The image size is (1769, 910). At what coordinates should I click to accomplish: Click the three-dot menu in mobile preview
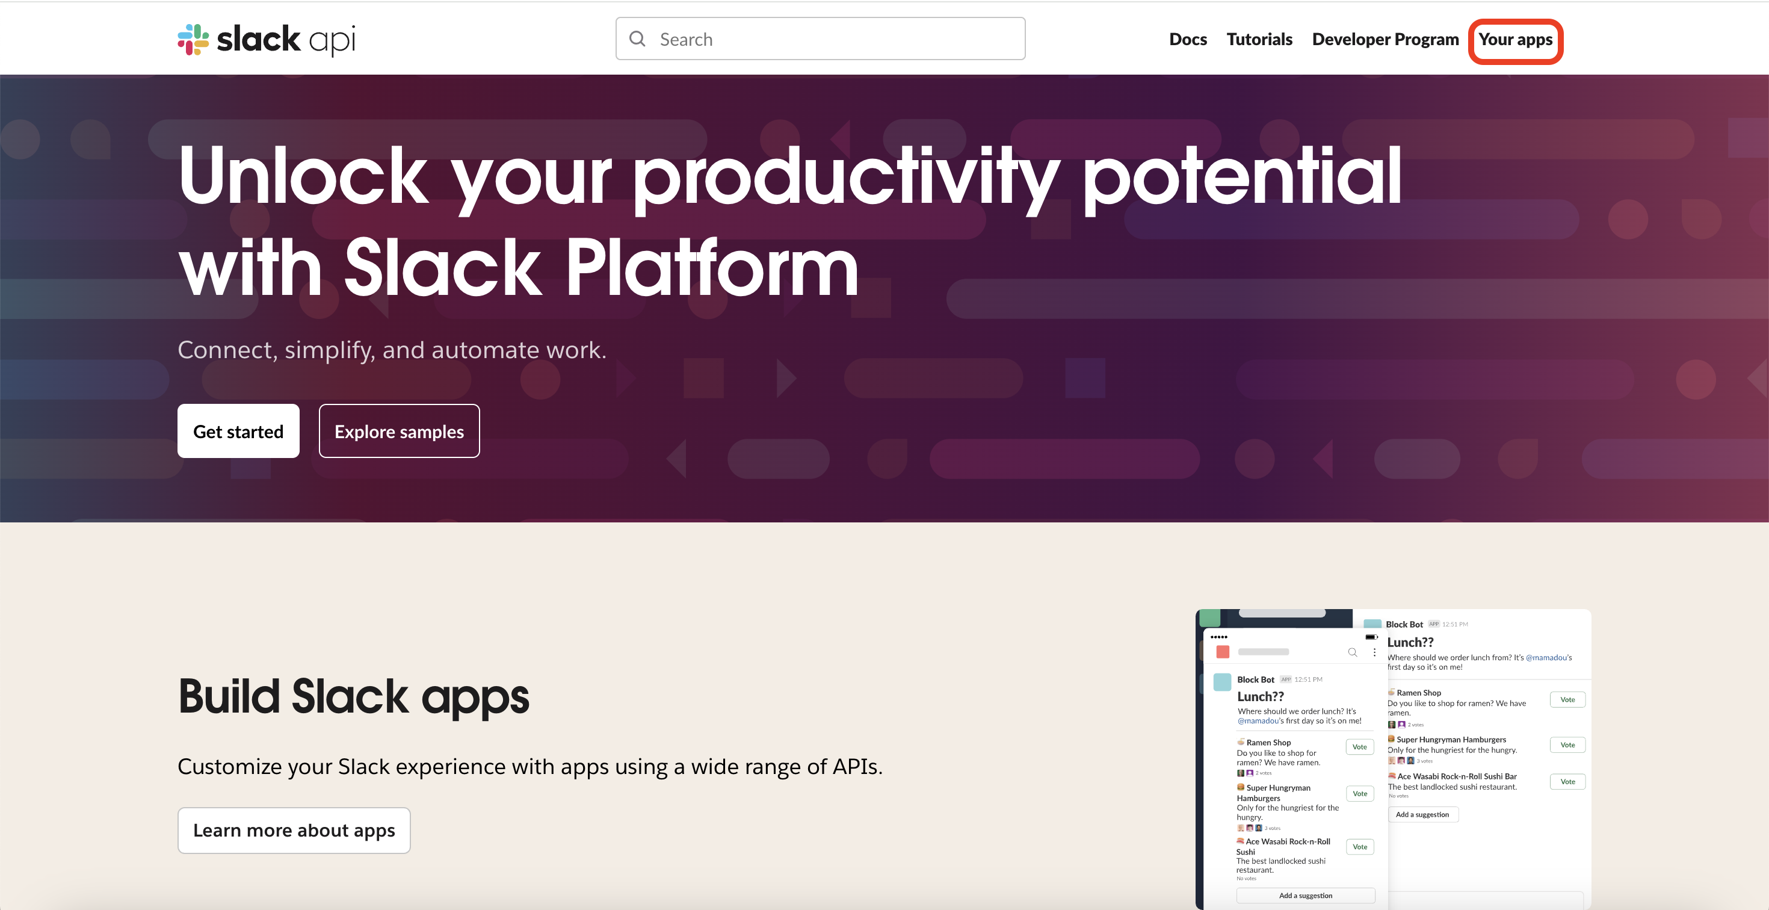tap(1374, 652)
